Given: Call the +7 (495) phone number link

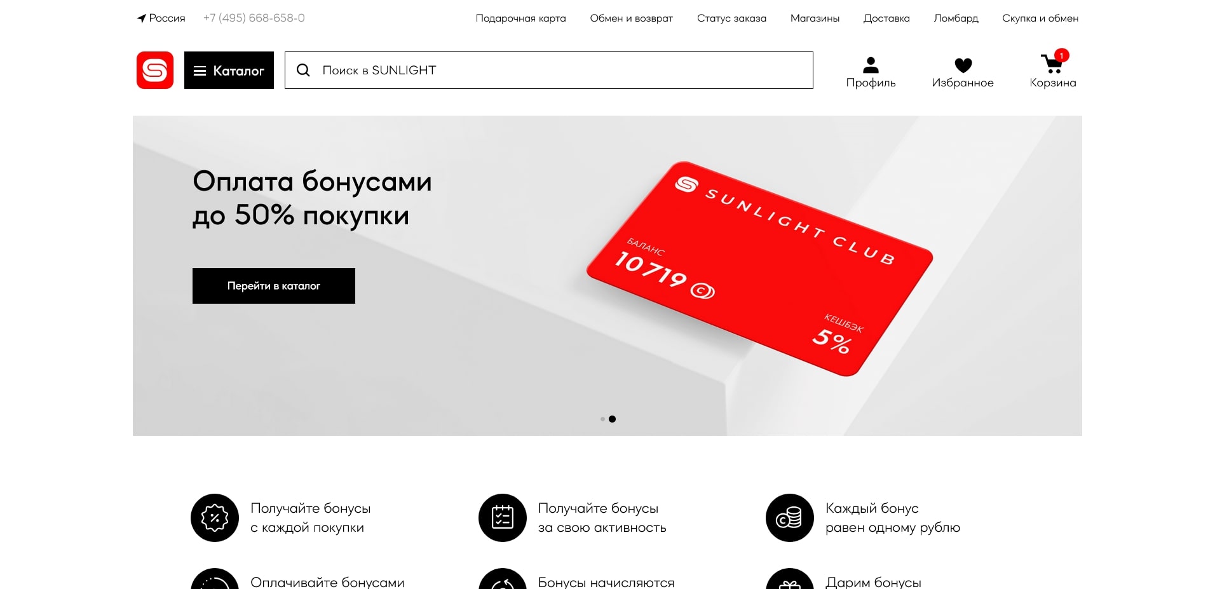Looking at the screenshot, I should 254,18.
